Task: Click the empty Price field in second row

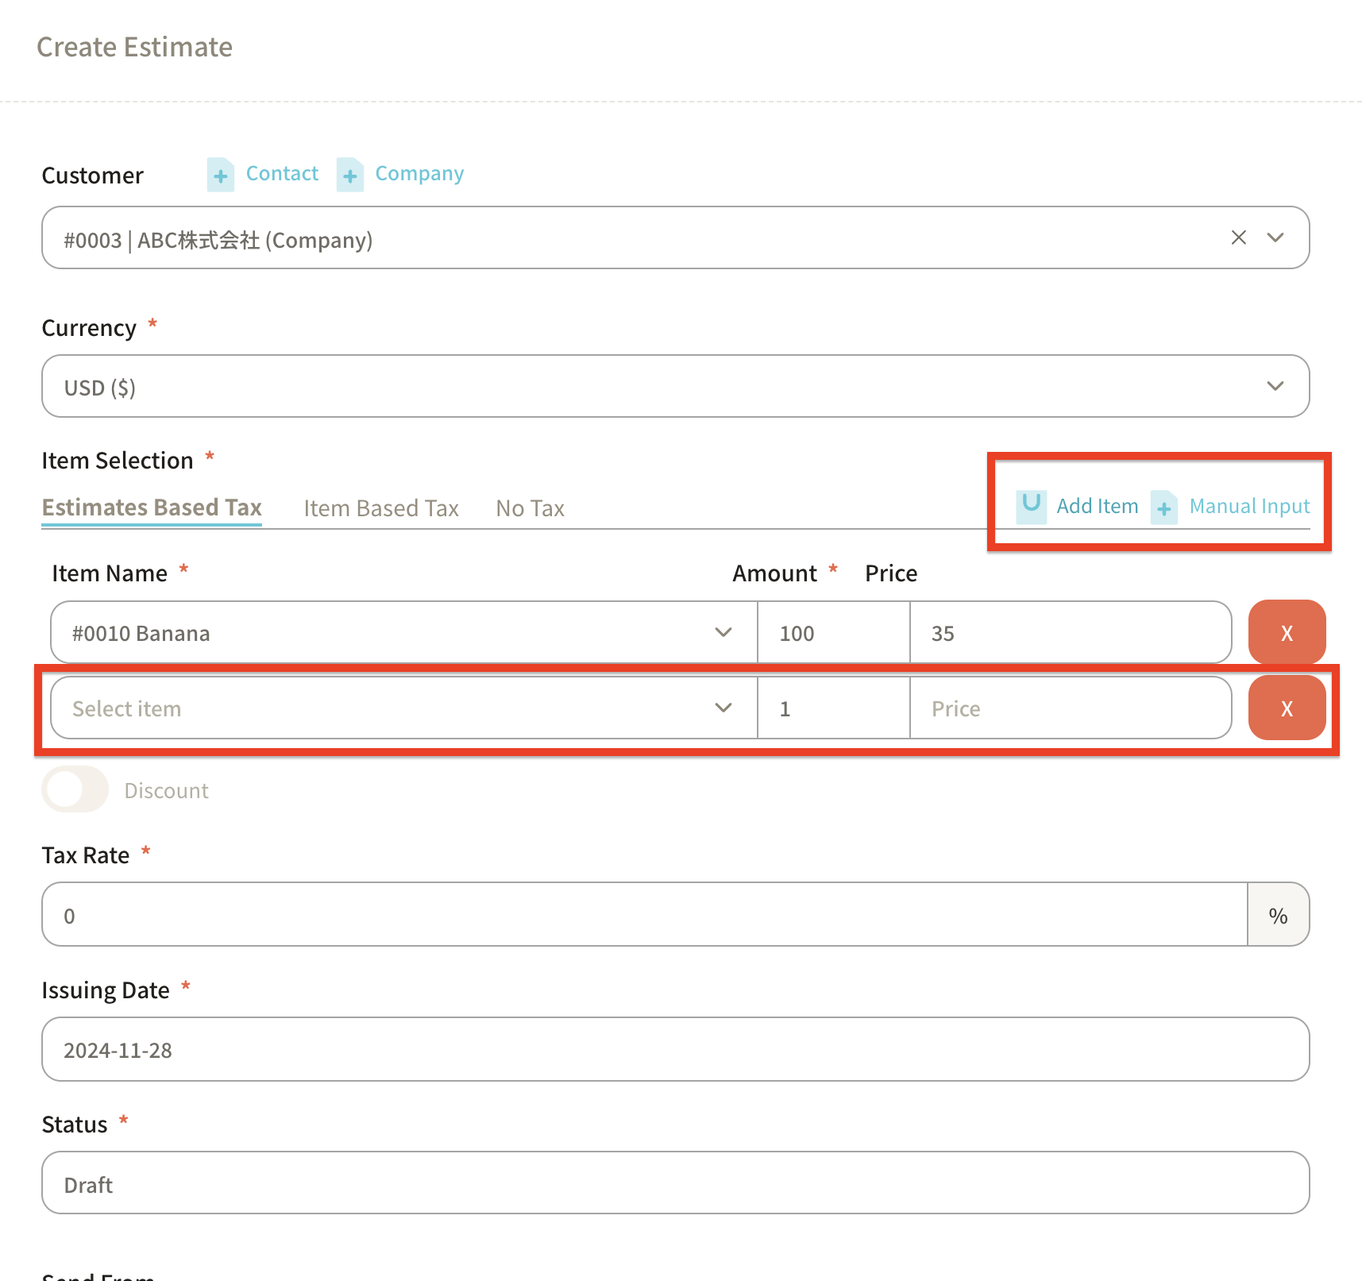Action: click(1070, 708)
